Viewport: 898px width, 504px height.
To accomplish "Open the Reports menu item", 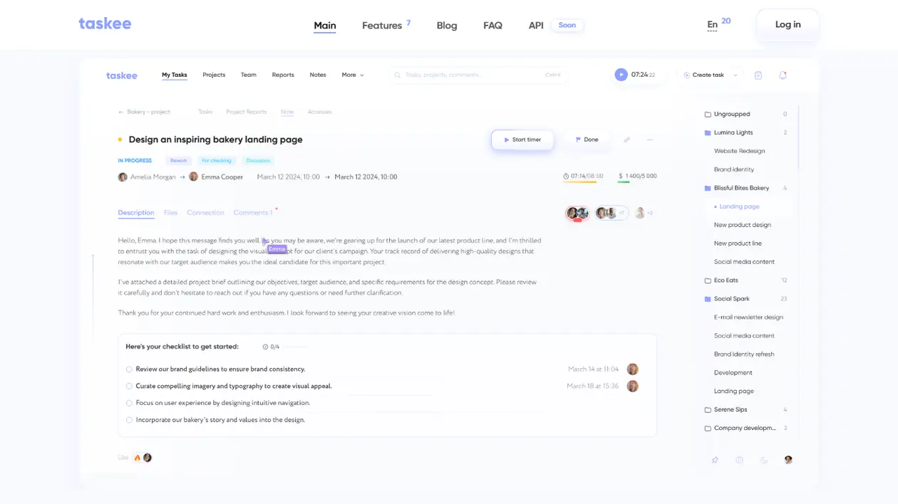I will (x=283, y=75).
